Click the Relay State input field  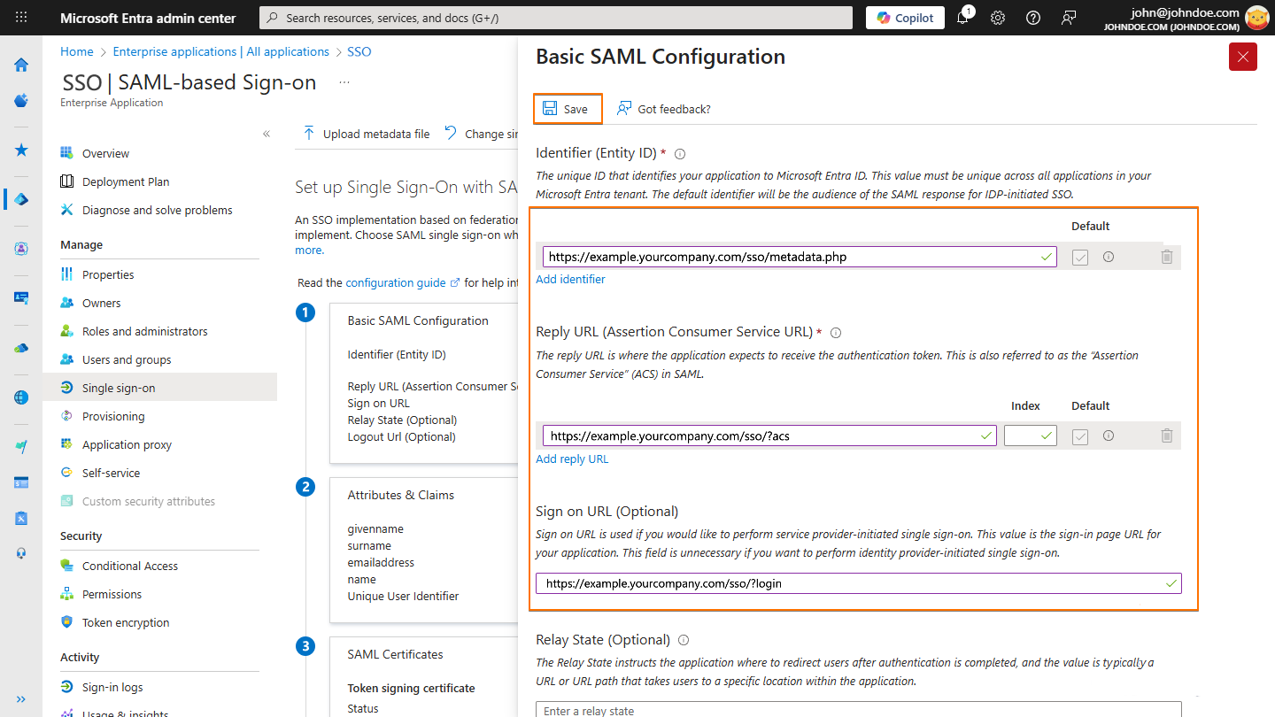857,710
